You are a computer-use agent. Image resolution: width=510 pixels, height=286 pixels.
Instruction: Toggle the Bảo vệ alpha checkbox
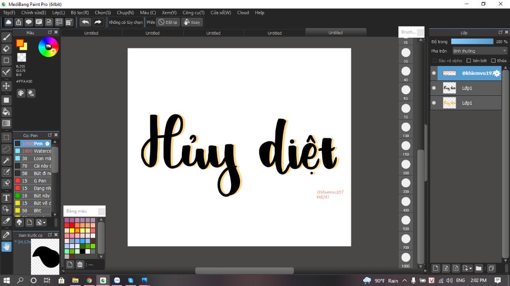(434, 61)
